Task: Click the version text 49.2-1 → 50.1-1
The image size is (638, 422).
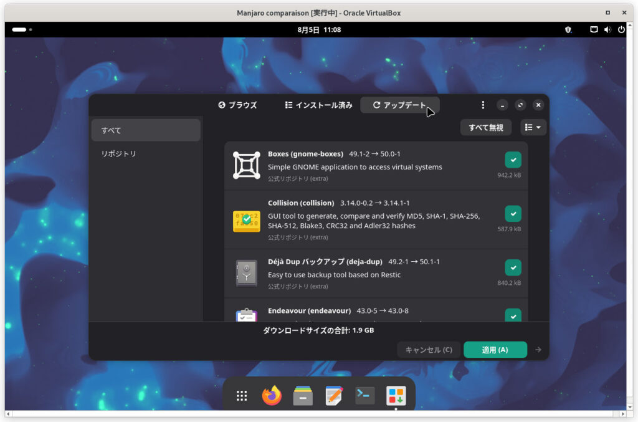Action: [x=414, y=262]
